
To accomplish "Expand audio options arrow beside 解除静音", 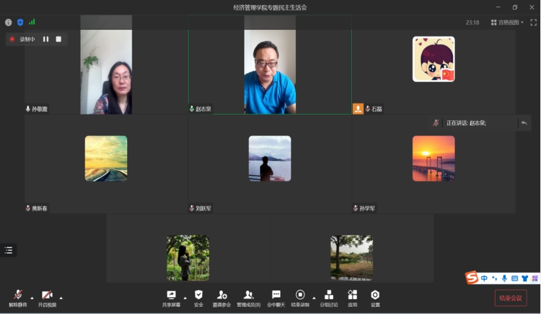I will [32, 298].
